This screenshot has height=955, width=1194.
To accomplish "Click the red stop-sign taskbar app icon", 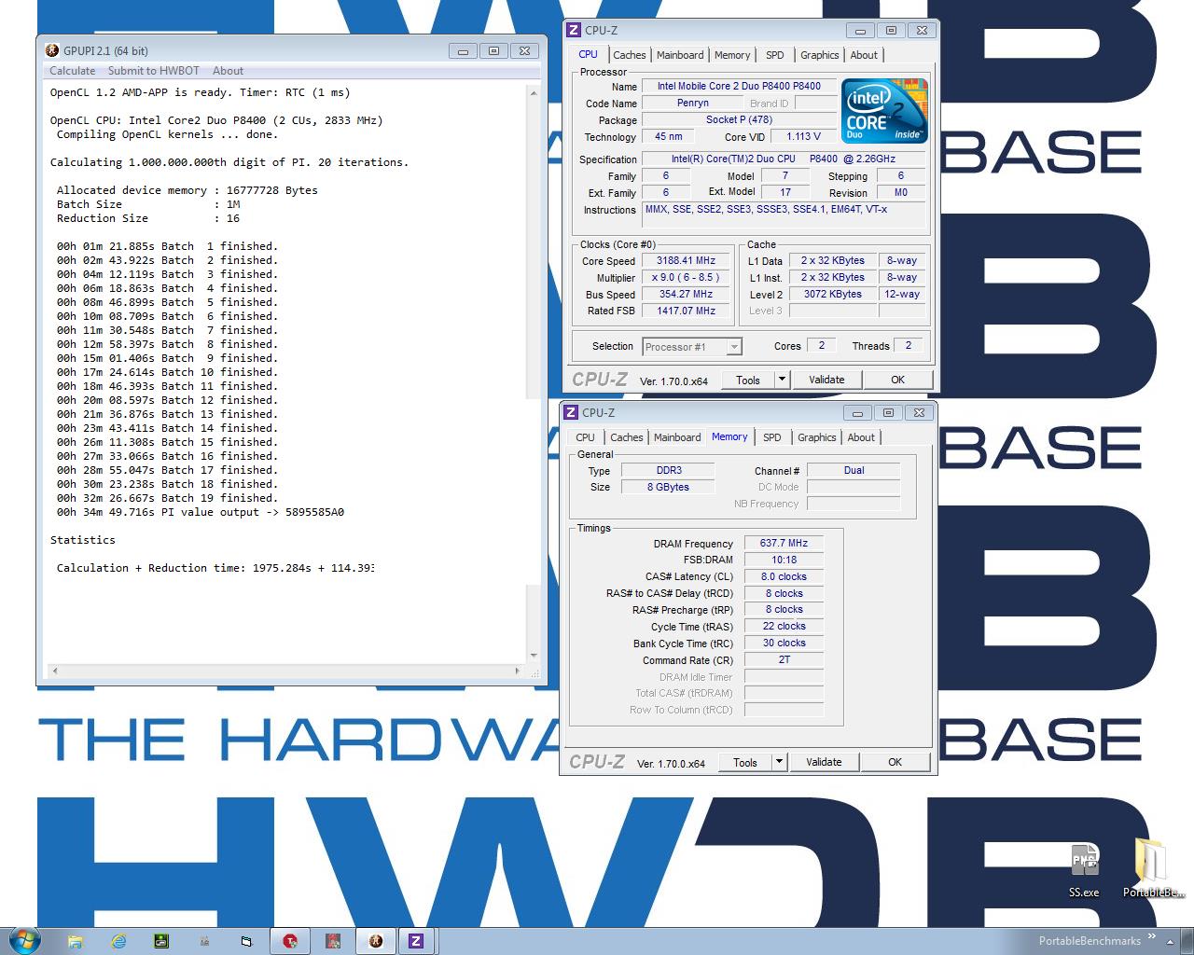I will (x=290, y=941).
